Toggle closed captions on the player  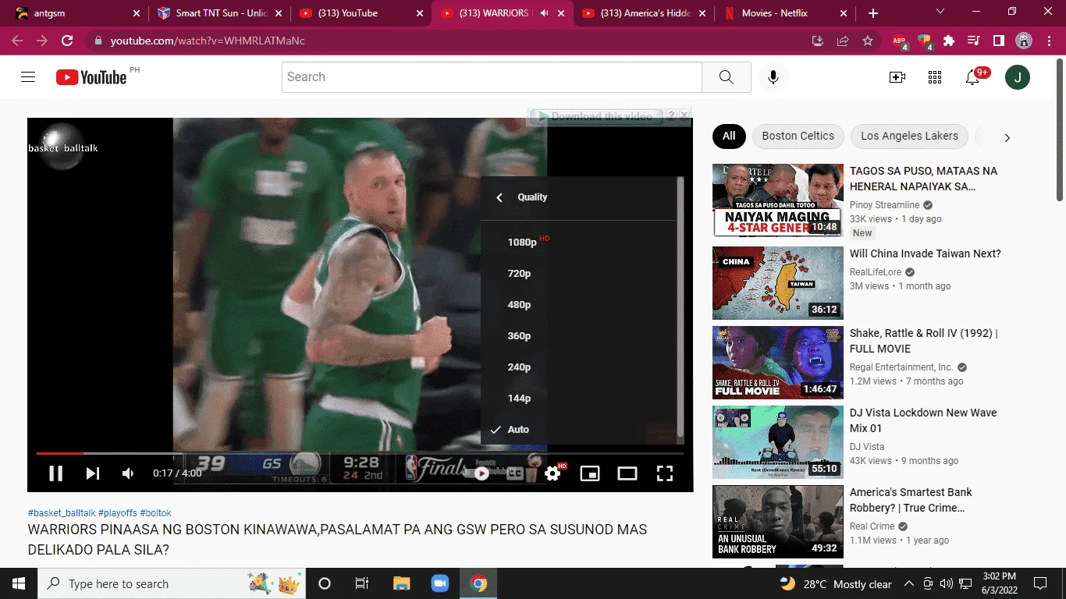tap(515, 473)
